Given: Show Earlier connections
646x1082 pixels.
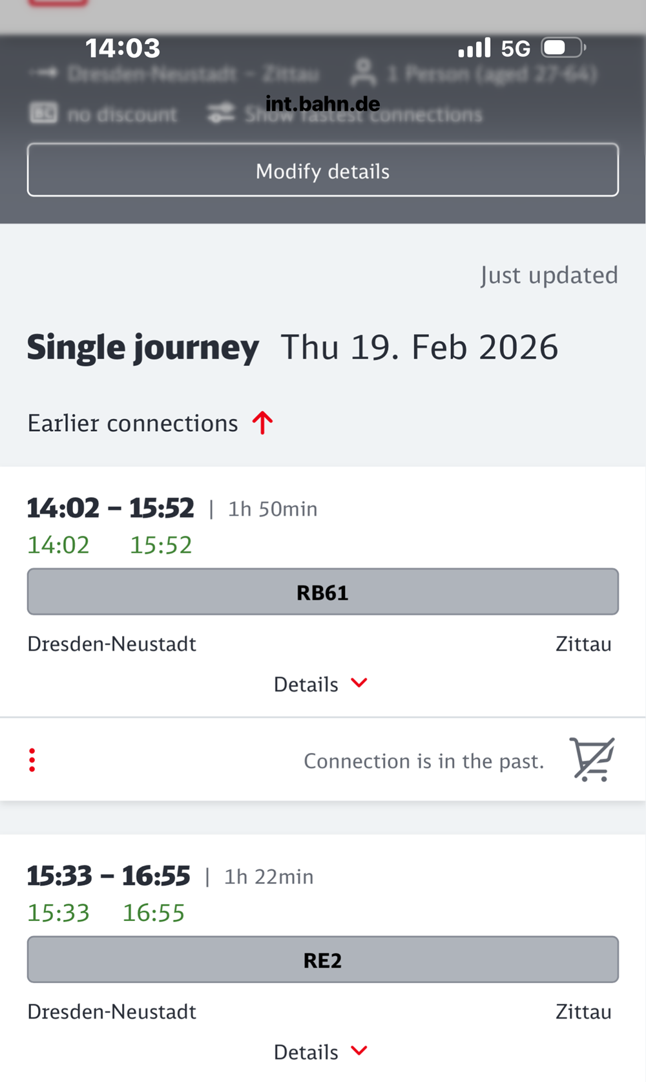Looking at the screenshot, I should [x=133, y=423].
